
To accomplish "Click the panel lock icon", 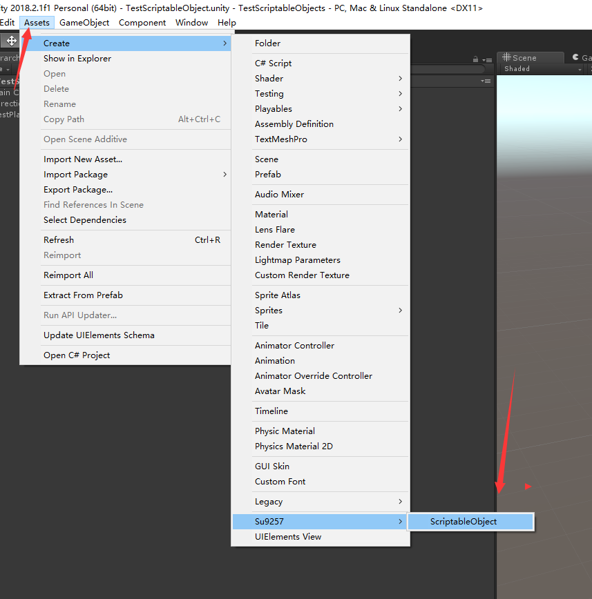I will tap(475, 60).
